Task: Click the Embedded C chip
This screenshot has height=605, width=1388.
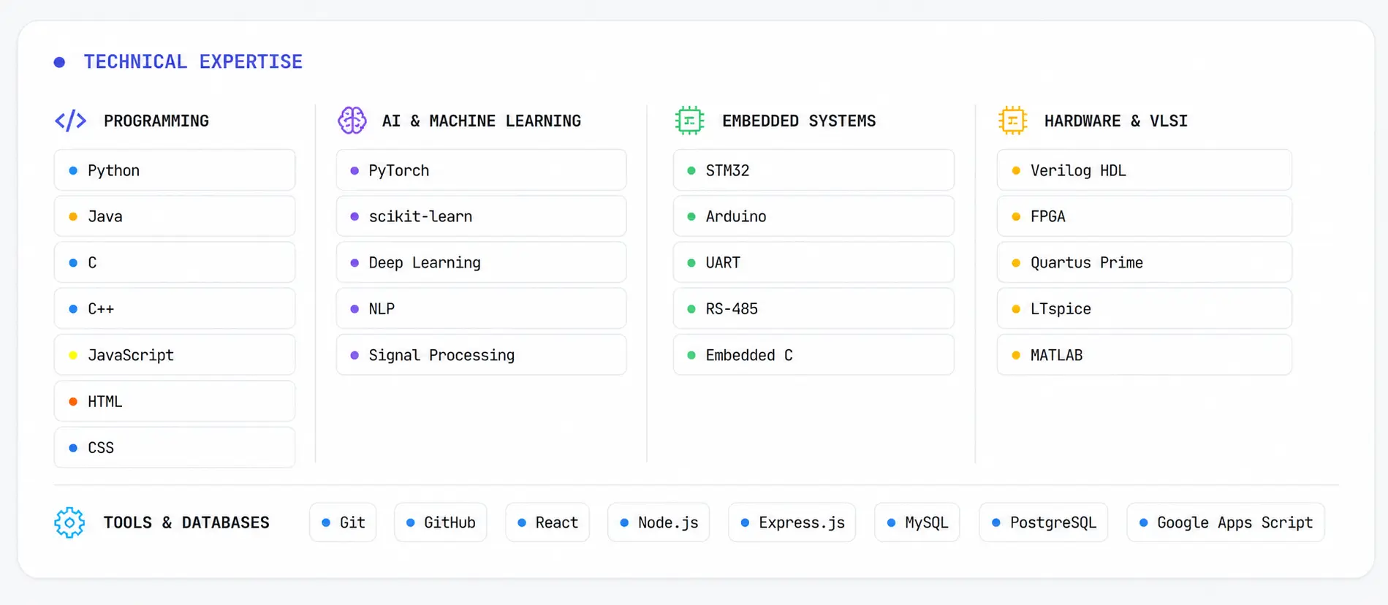Action: point(814,355)
